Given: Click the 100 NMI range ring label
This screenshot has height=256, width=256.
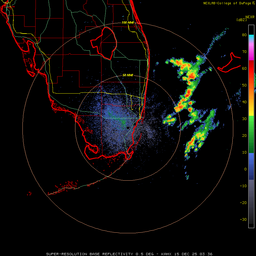Looking at the screenshot, I should [x=128, y=22].
